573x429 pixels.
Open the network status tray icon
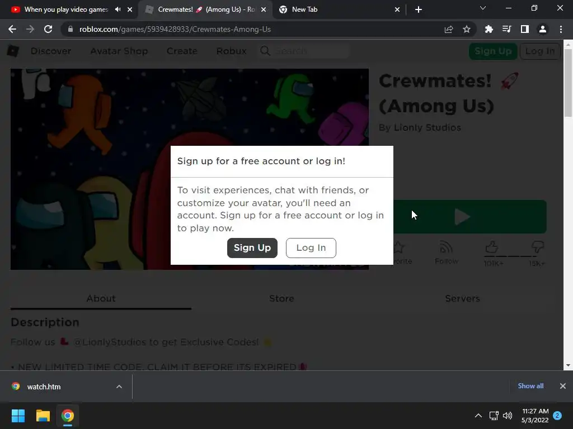(494, 416)
